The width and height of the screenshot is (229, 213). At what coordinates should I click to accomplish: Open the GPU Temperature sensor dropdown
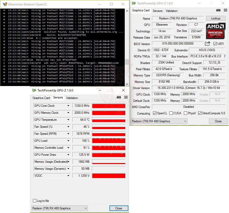(x=68, y=120)
